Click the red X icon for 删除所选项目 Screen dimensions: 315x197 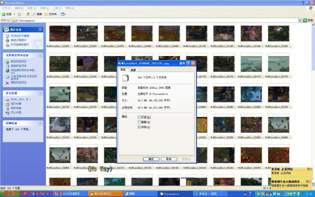tap(7, 83)
